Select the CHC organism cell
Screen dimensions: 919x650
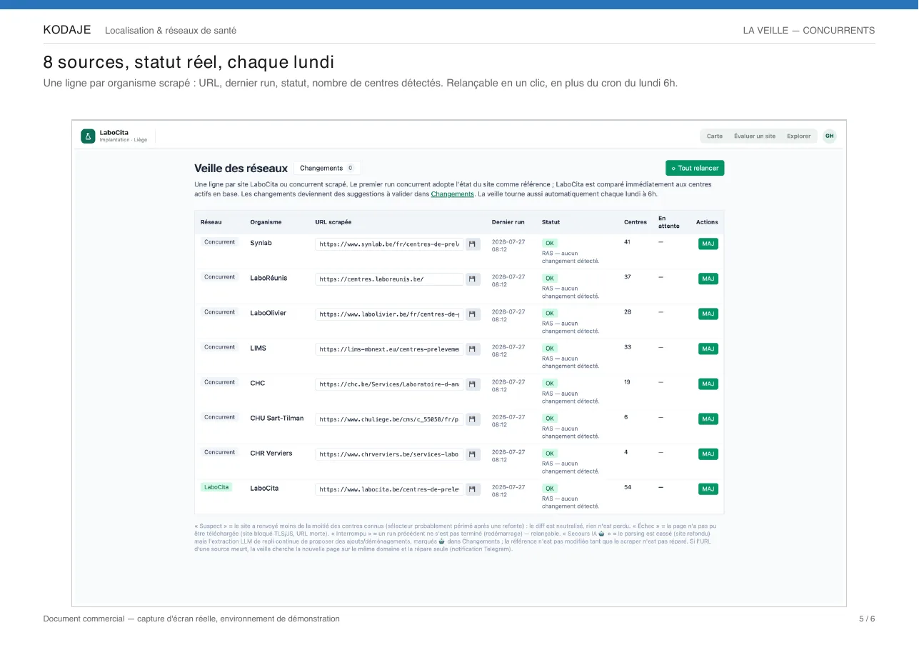[x=257, y=383]
